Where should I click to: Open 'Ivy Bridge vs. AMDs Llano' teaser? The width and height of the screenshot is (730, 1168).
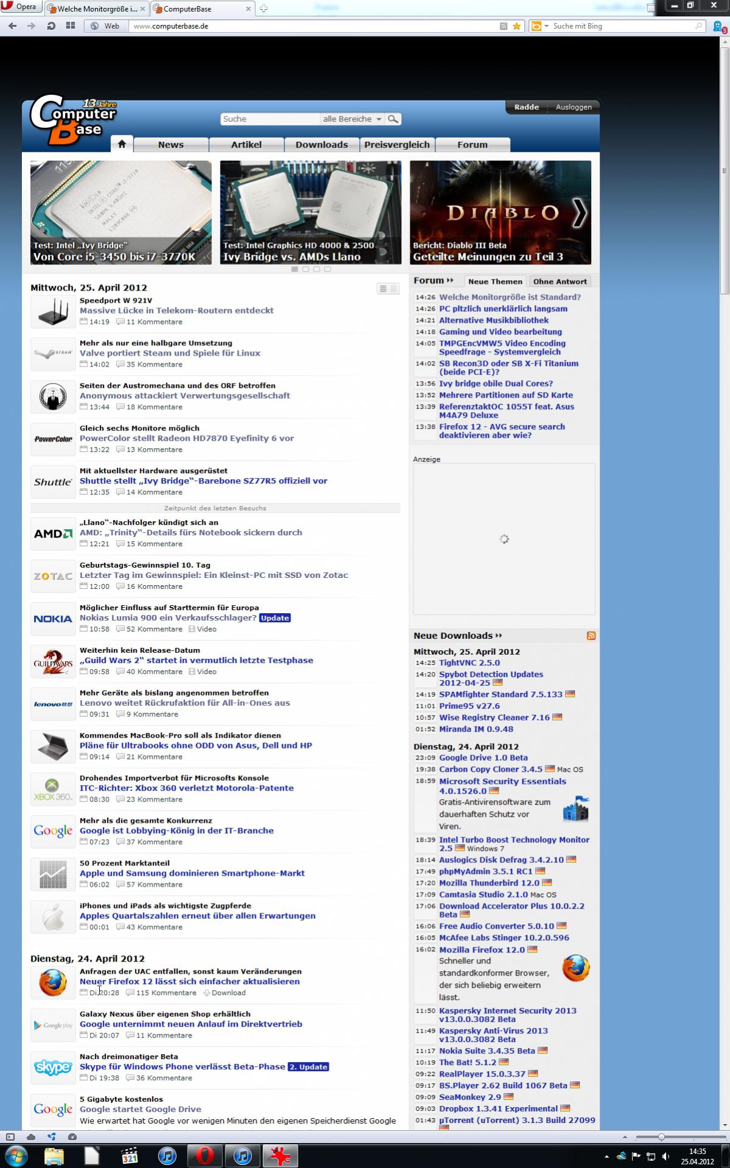(311, 212)
